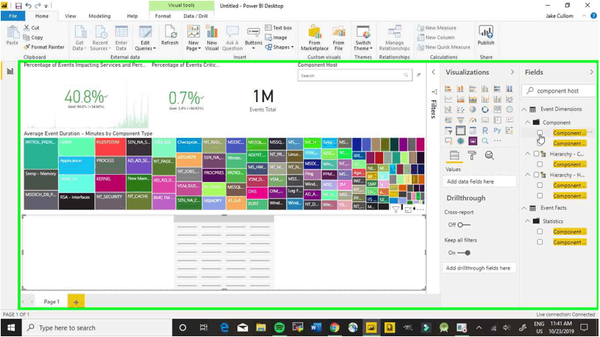Open the Data / Drill tab
The width and height of the screenshot is (600, 337).
coord(196,16)
